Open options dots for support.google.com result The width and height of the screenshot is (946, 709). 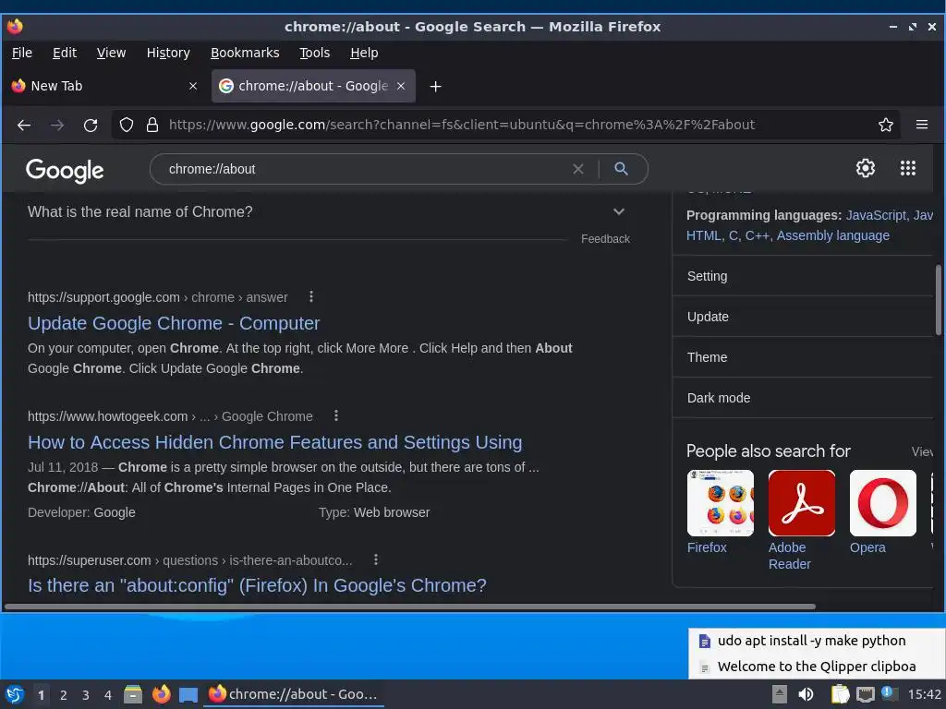pos(311,296)
